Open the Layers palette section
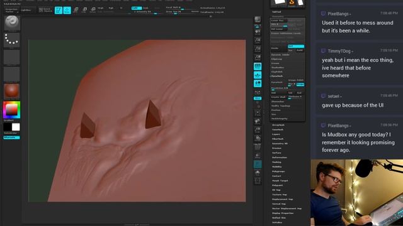Screen dimensions: 403x226 tap(276, 134)
